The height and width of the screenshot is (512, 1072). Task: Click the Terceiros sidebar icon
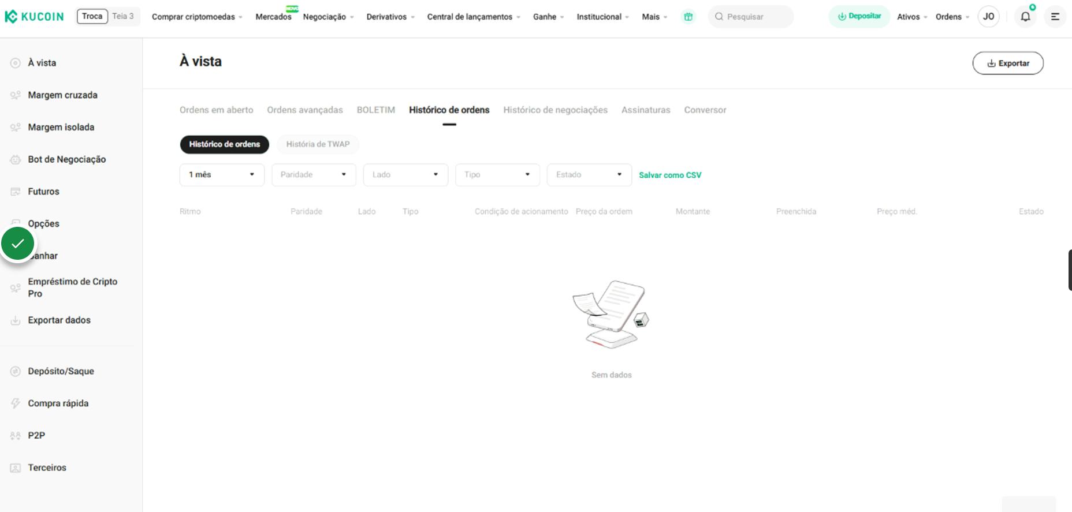16,468
